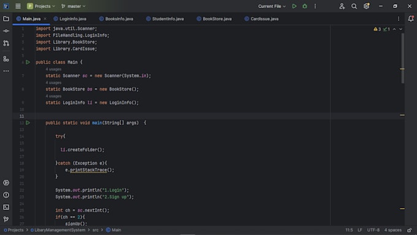417x235 pixels.
Task: Switch to the BookStore.java tab
Action: (x=214, y=19)
